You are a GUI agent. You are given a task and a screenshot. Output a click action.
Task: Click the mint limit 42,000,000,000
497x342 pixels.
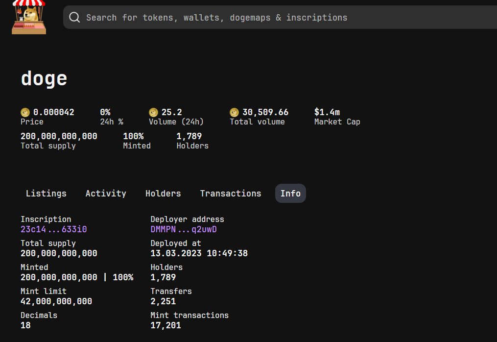tap(56, 301)
